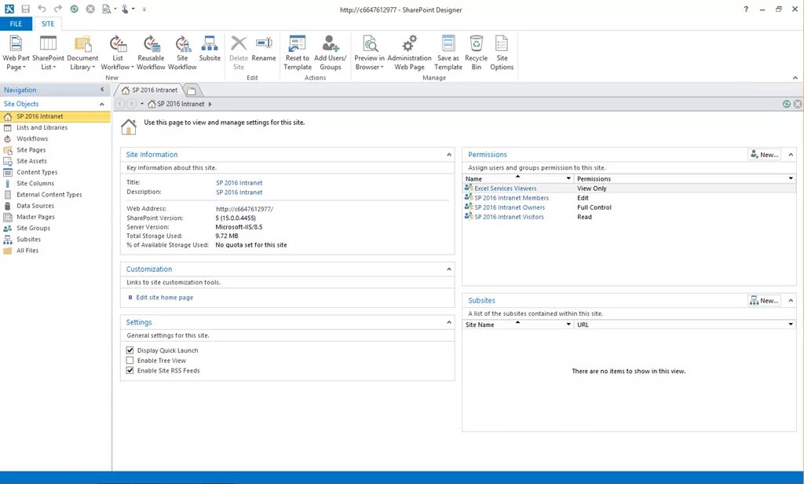The height and width of the screenshot is (484, 804).
Task: Create a new Web Part Page
Action: click(16, 53)
